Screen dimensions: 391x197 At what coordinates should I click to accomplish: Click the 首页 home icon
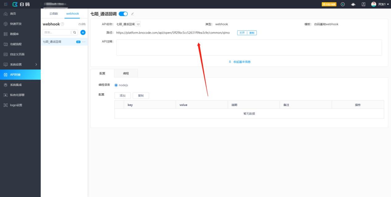pyautogui.click(x=6, y=14)
